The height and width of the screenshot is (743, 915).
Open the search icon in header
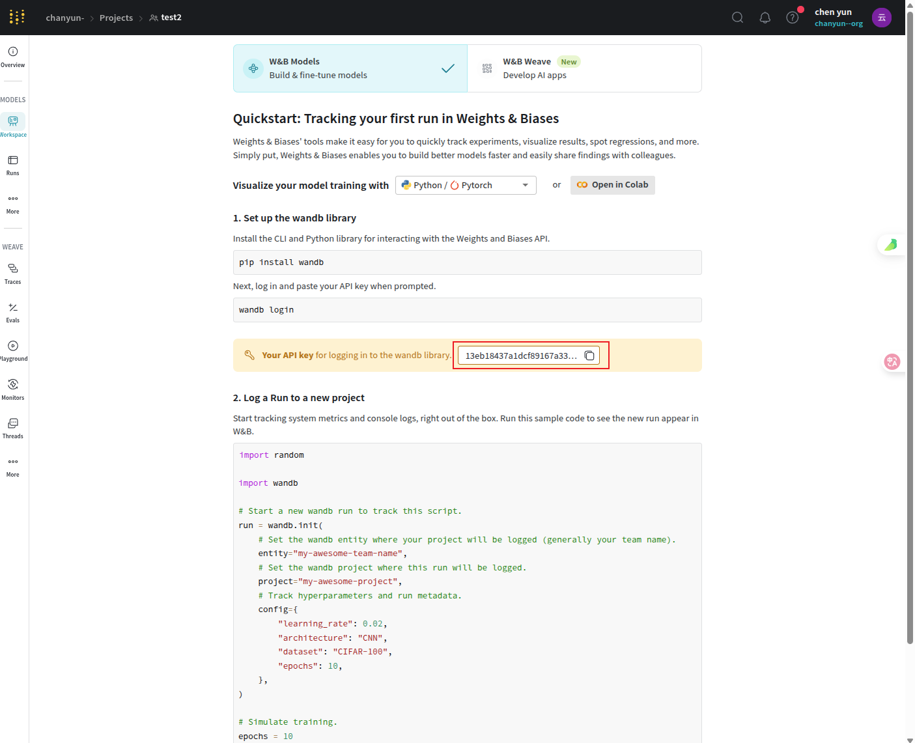click(x=737, y=18)
